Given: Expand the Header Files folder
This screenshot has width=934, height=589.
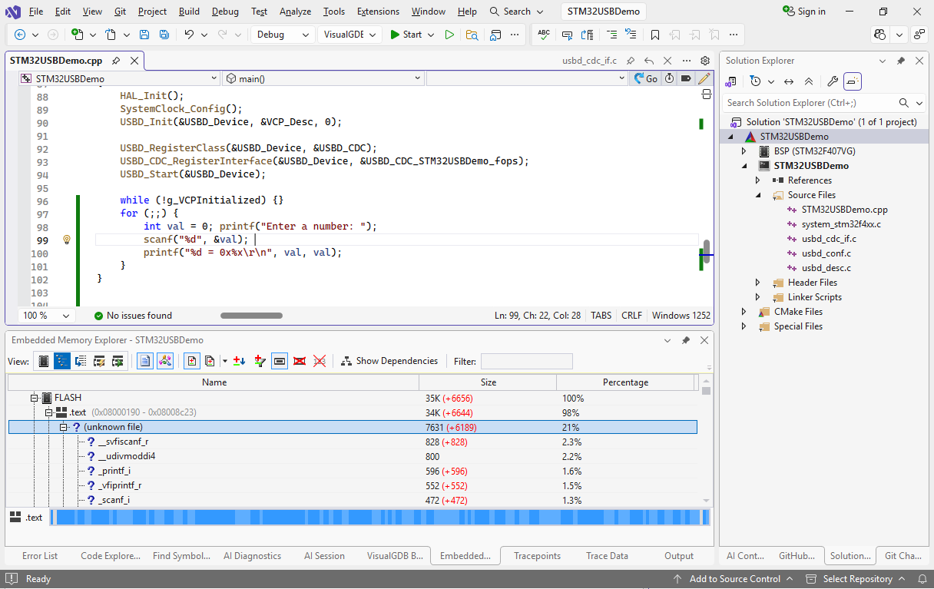Looking at the screenshot, I should click(x=758, y=283).
